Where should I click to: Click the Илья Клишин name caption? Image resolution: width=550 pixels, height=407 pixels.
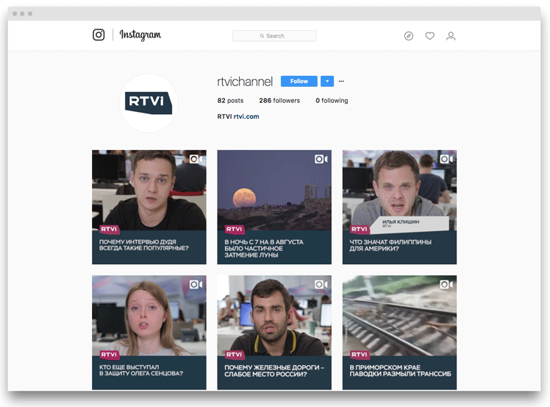coord(401,222)
